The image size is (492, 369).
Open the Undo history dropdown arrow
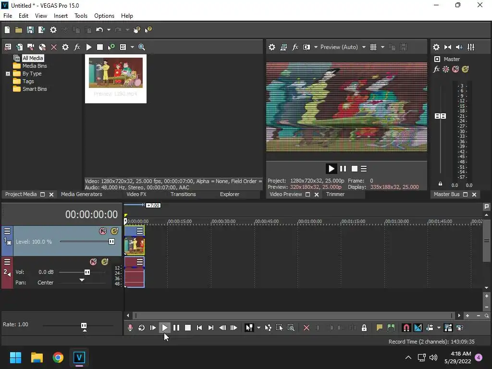pyautogui.click(x=109, y=30)
